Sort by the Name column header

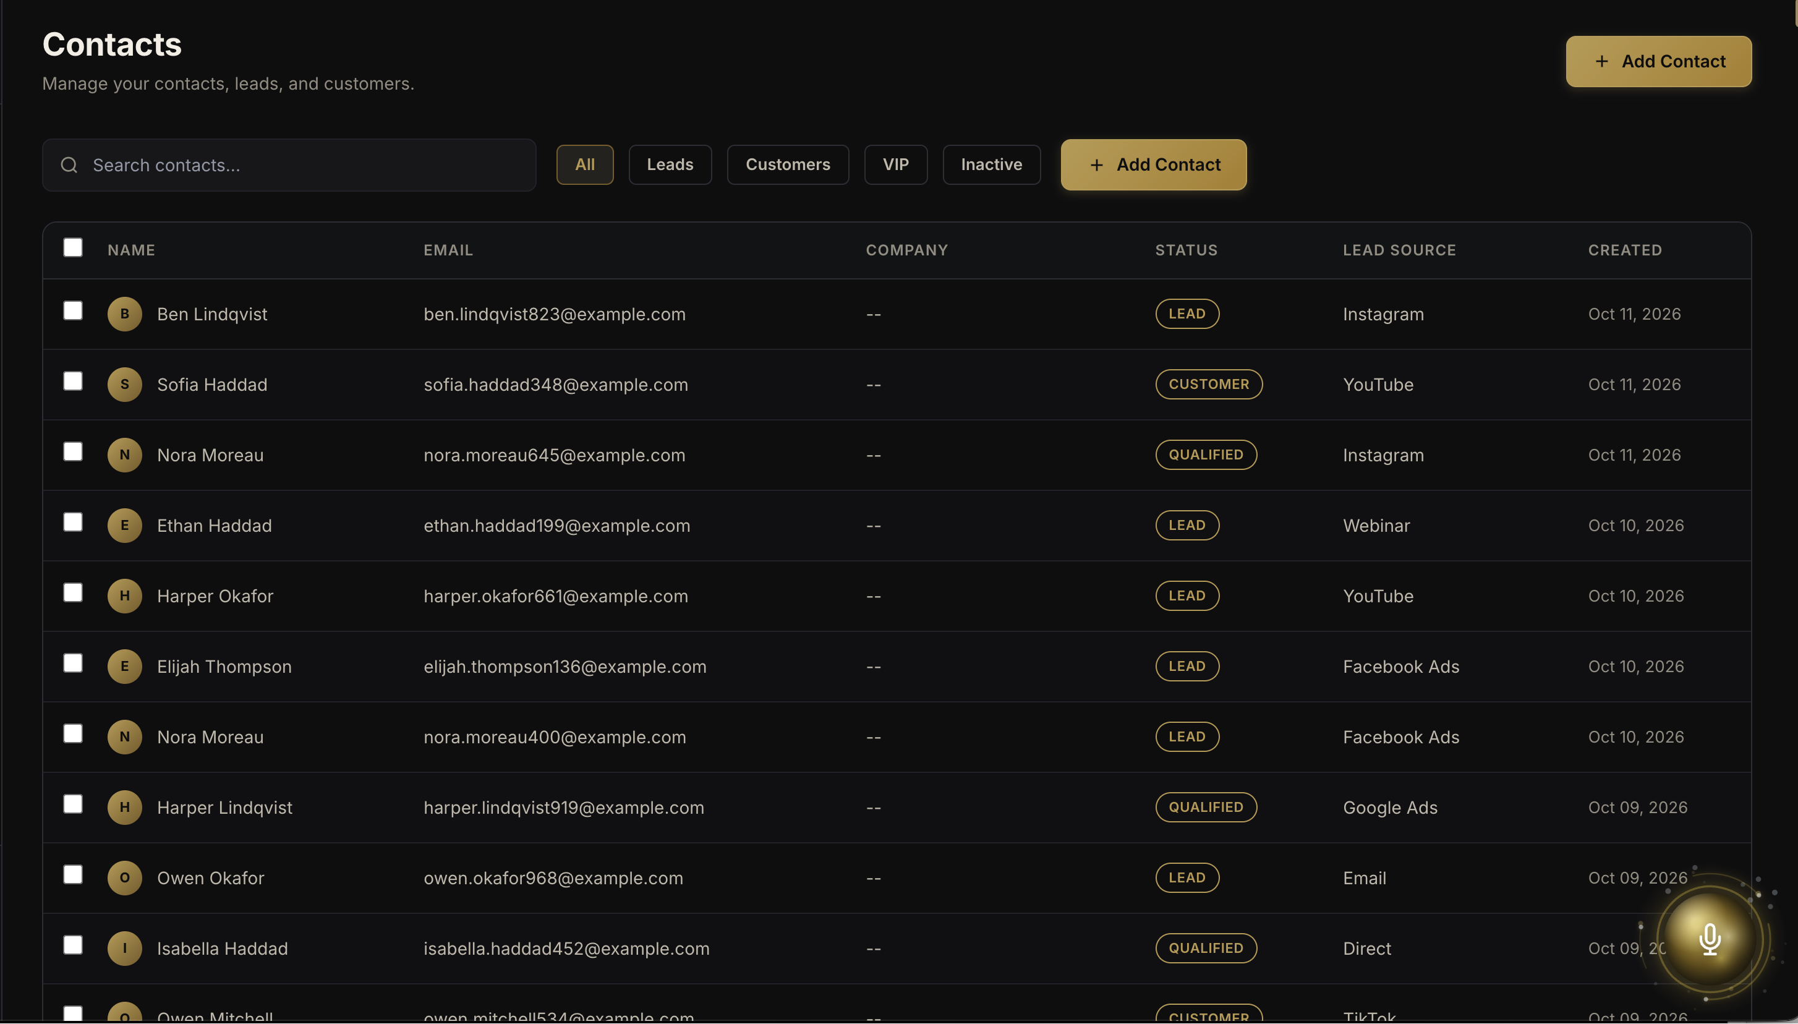(x=132, y=250)
